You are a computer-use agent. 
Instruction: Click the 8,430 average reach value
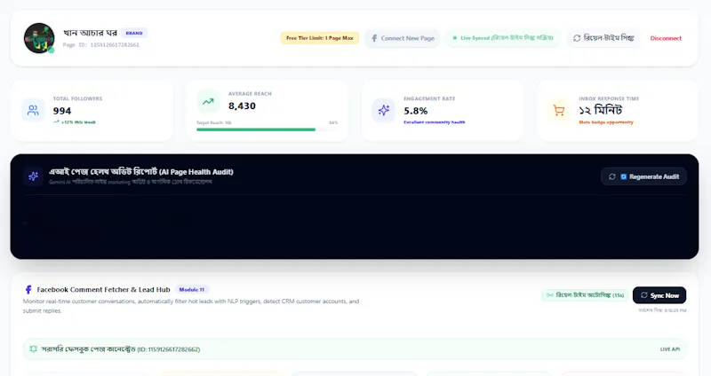(242, 106)
